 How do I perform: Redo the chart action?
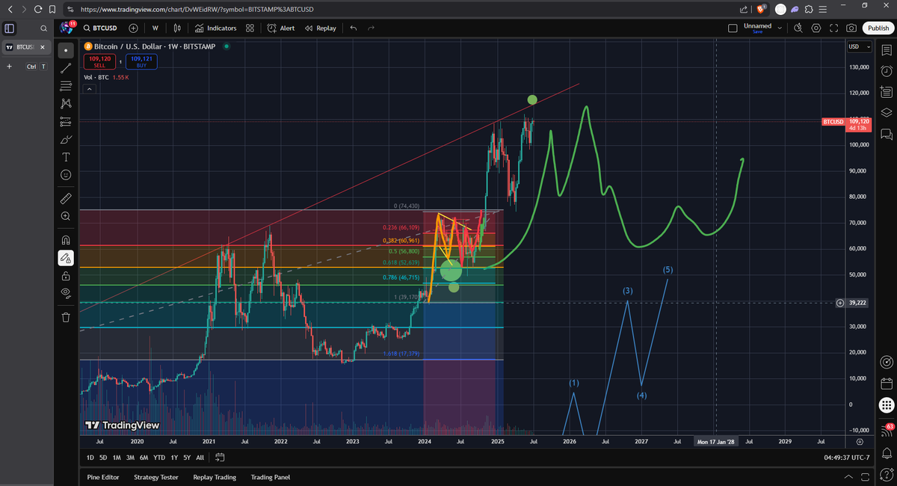(372, 28)
